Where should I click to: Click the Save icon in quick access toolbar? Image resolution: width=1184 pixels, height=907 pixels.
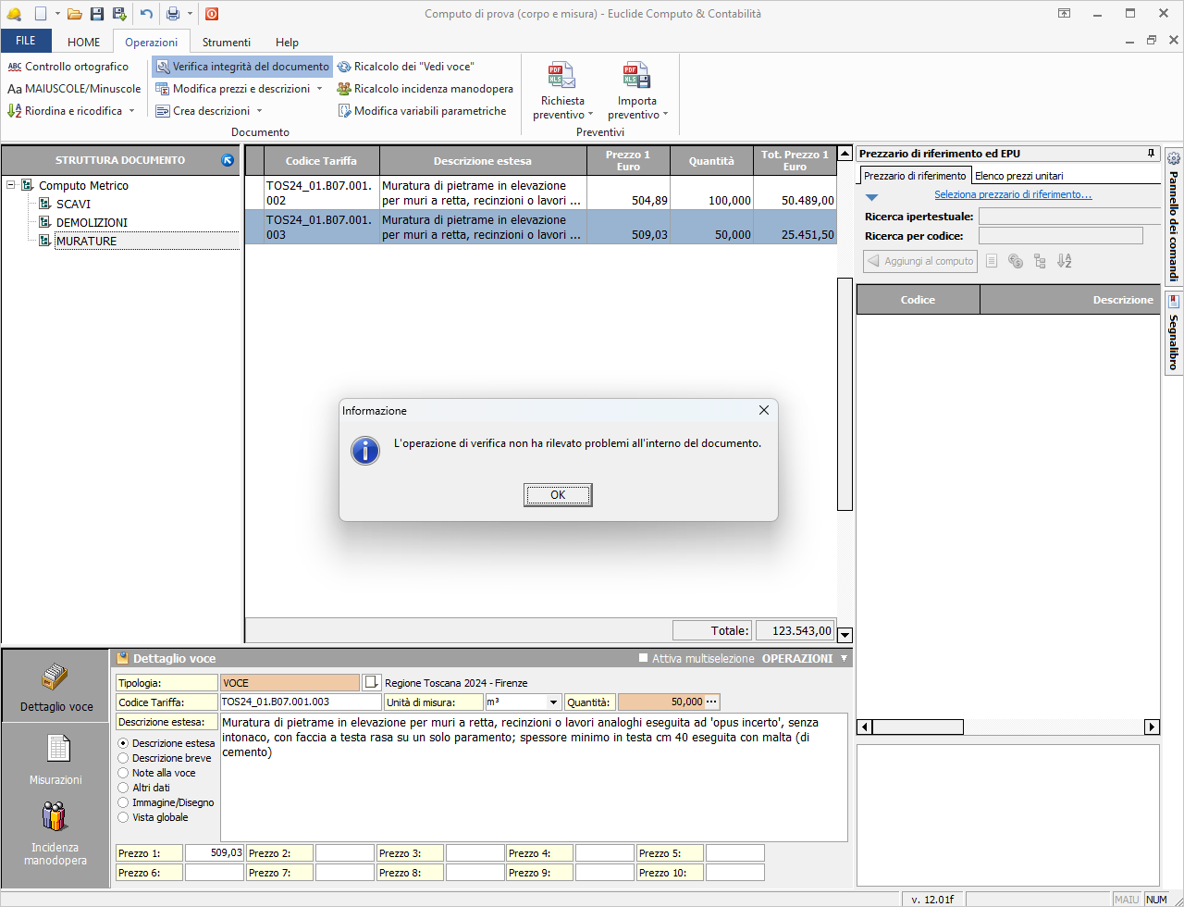(96, 14)
